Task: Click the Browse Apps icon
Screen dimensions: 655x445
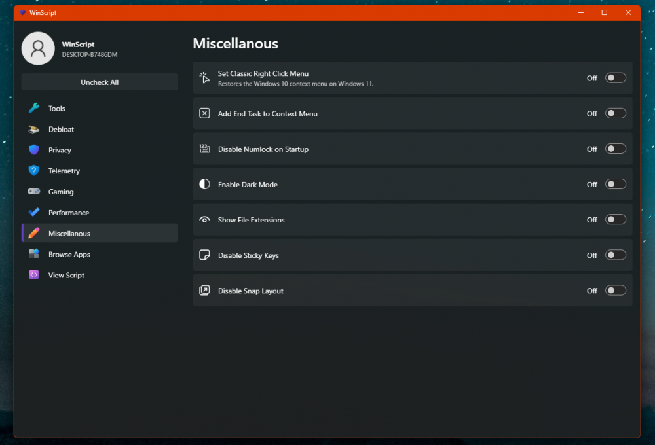Action: (x=34, y=255)
